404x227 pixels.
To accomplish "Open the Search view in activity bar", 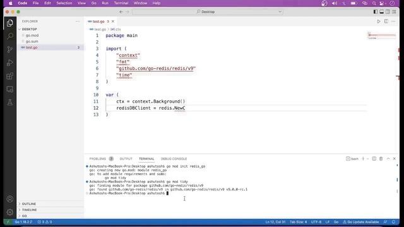I will click(x=10, y=36).
